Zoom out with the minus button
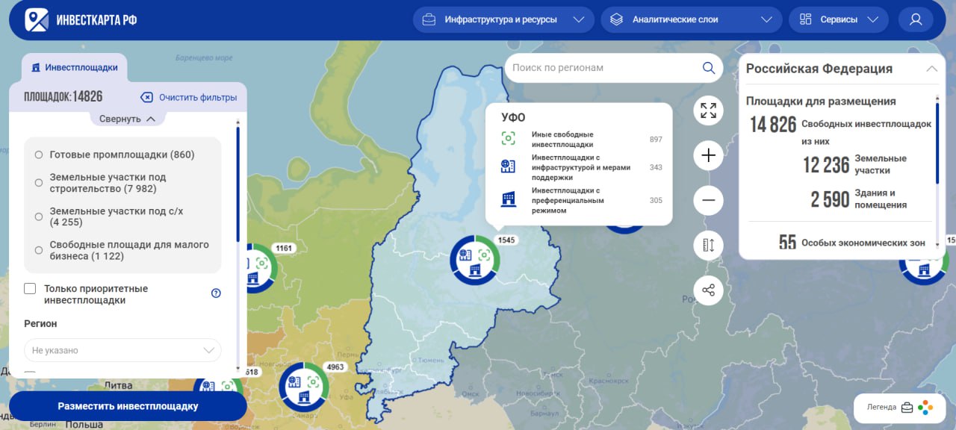This screenshot has width=956, height=430. click(708, 200)
